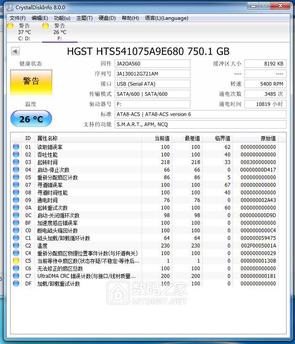This screenshot has height=344, width=295.
Task: Click the 当前值 column header
Action: point(157,138)
